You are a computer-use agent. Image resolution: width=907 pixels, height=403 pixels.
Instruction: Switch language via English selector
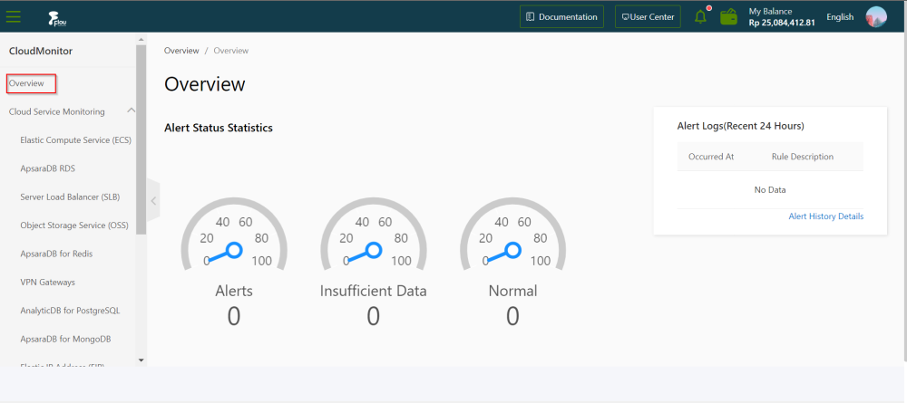coord(840,16)
